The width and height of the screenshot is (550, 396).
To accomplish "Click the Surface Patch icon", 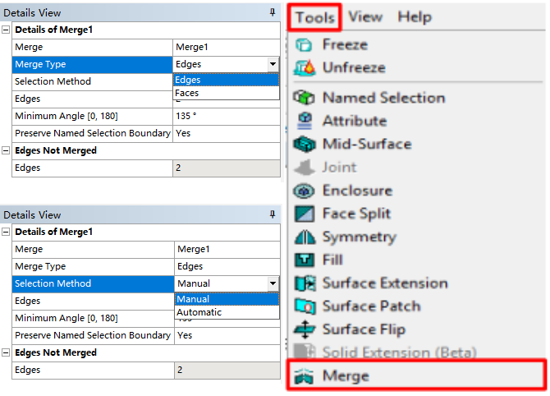I will [305, 306].
